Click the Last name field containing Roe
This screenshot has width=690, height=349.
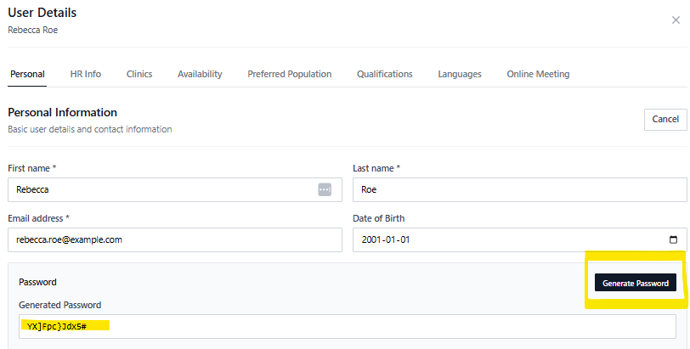tap(520, 190)
